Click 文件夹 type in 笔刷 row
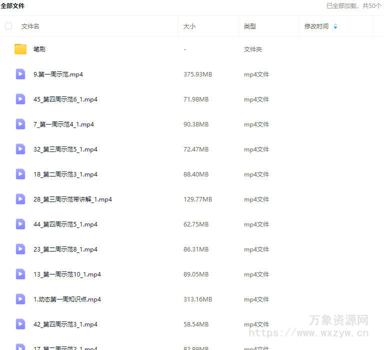The width and height of the screenshot is (384, 350). pos(253,49)
